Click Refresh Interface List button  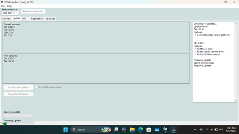coord(33,12)
